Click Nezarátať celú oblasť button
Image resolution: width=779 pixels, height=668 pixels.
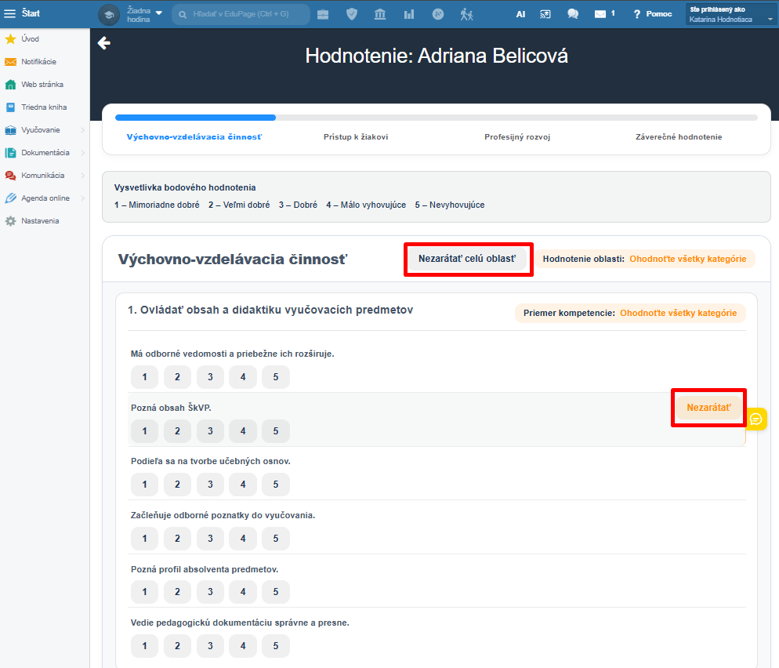click(467, 259)
